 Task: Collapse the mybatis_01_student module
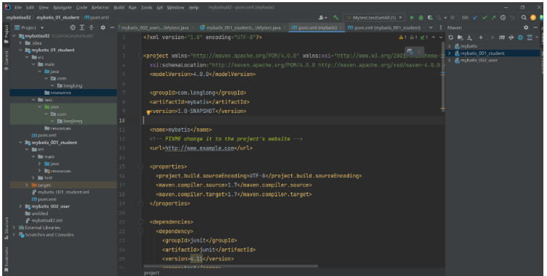click(x=20, y=50)
